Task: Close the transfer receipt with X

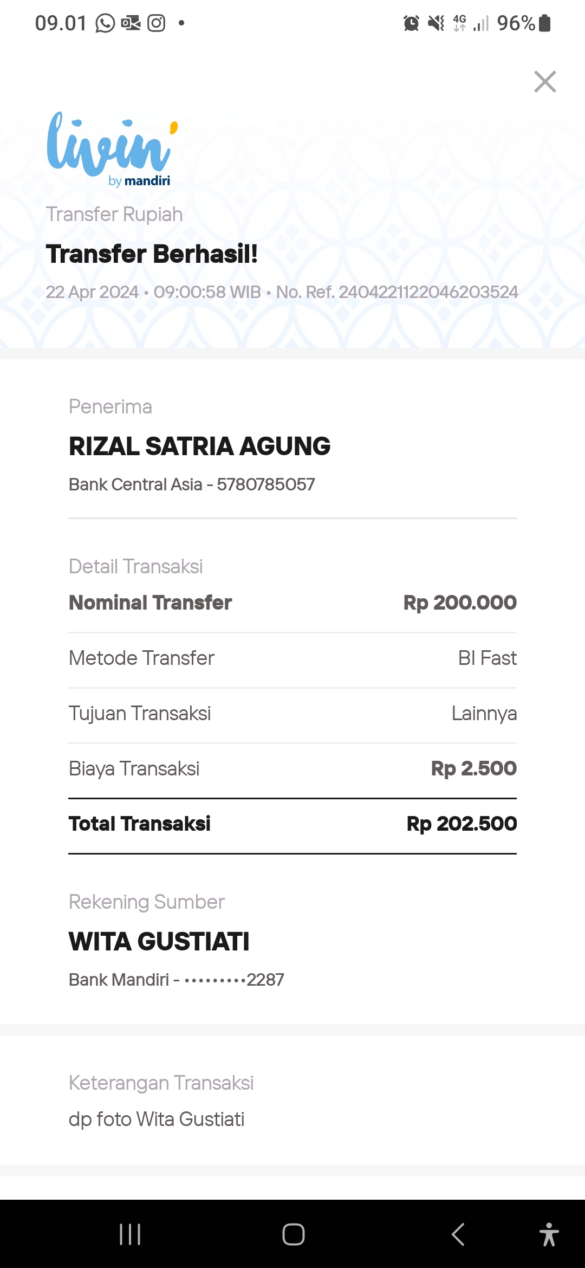Action: click(x=545, y=82)
